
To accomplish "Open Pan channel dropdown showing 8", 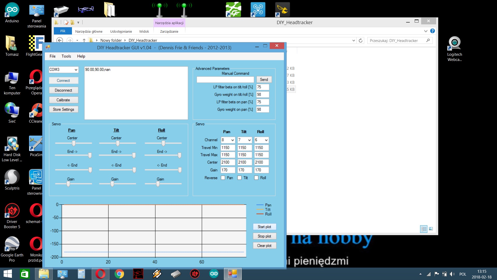I will click(x=232, y=140).
